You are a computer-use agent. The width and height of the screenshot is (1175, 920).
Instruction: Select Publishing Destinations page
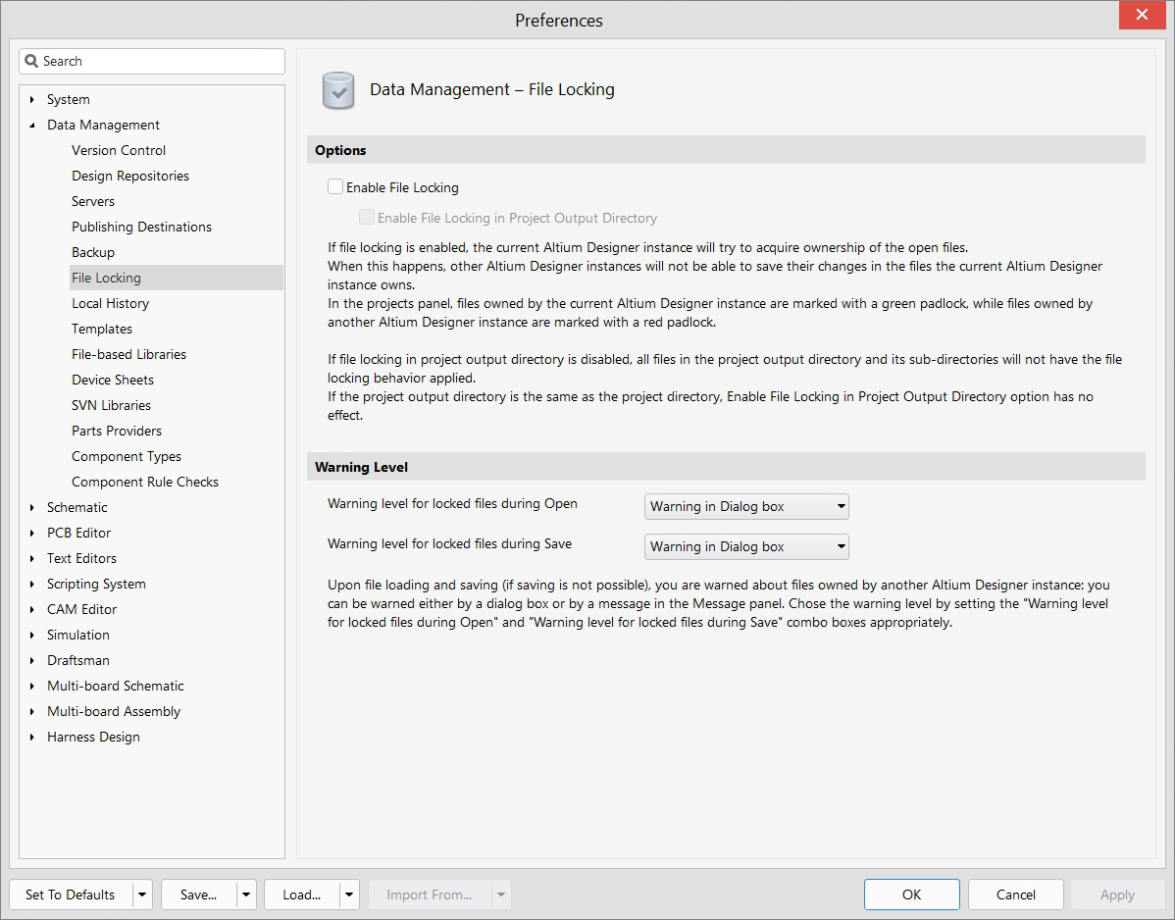(x=141, y=227)
